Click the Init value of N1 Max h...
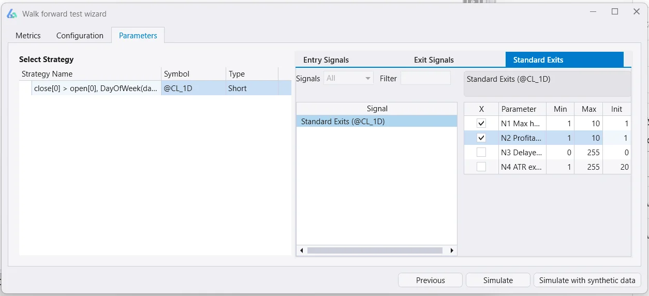 pyautogui.click(x=617, y=124)
